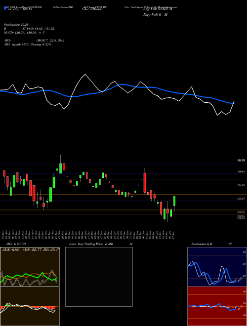
Task: Click the 134.38 price axis label
Action: tap(241, 185)
